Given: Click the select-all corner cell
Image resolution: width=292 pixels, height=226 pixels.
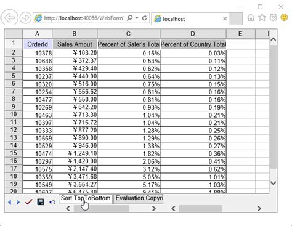Looking at the screenshot, I should click(14, 34).
